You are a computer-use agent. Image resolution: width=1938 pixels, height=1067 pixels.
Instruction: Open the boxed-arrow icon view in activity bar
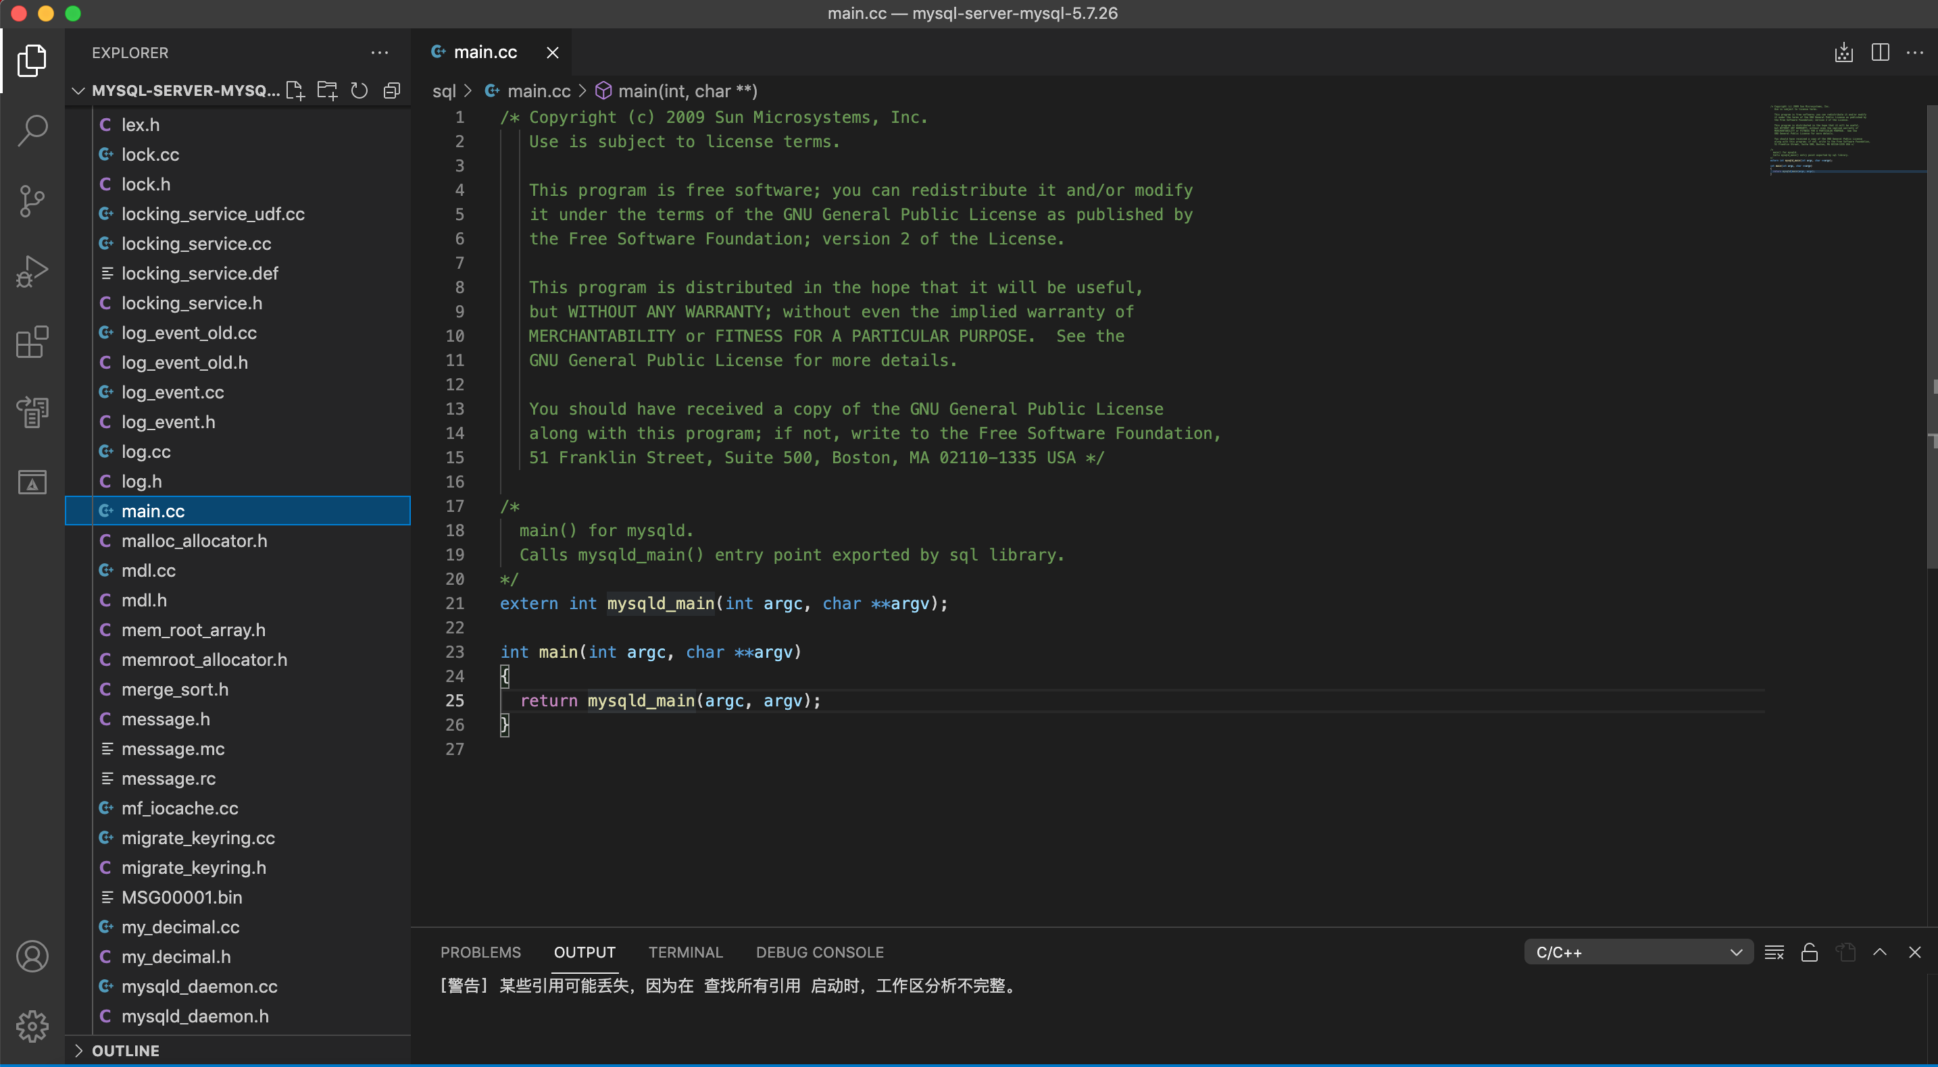click(x=32, y=482)
